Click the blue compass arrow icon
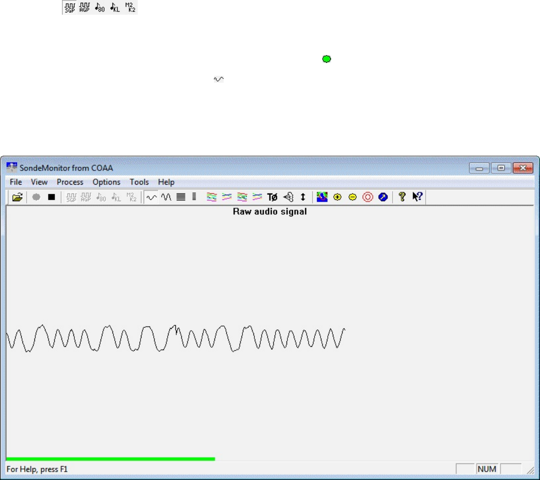 coord(383,197)
